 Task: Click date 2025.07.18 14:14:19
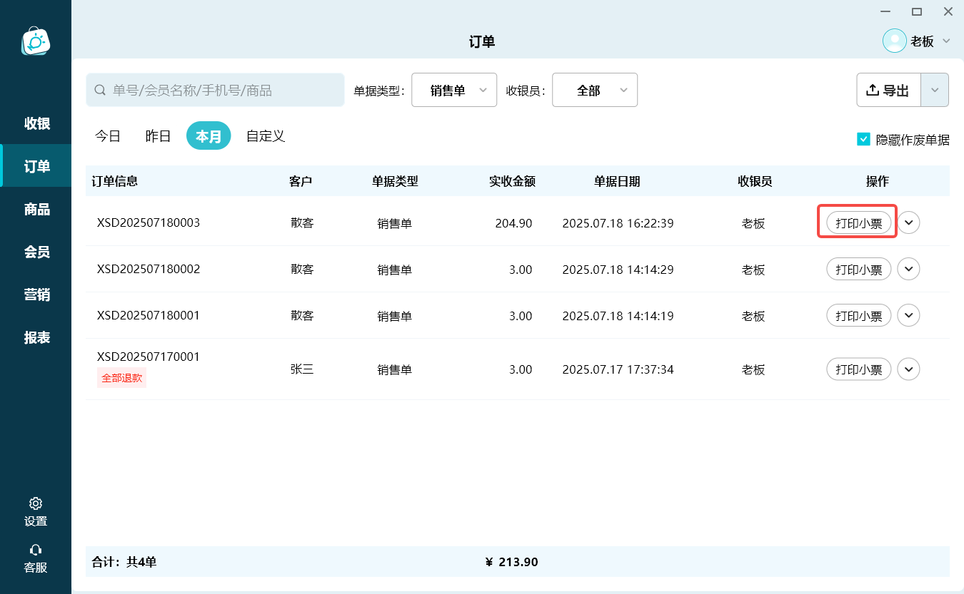coord(618,316)
